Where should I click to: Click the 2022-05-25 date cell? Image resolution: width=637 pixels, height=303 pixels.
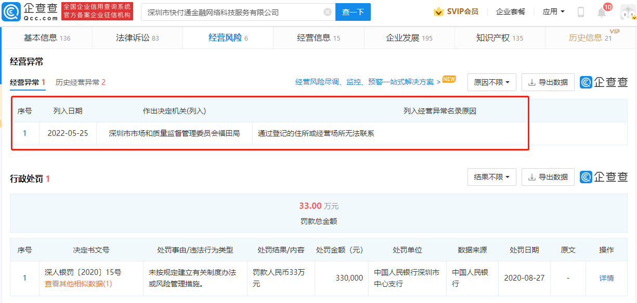point(68,133)
